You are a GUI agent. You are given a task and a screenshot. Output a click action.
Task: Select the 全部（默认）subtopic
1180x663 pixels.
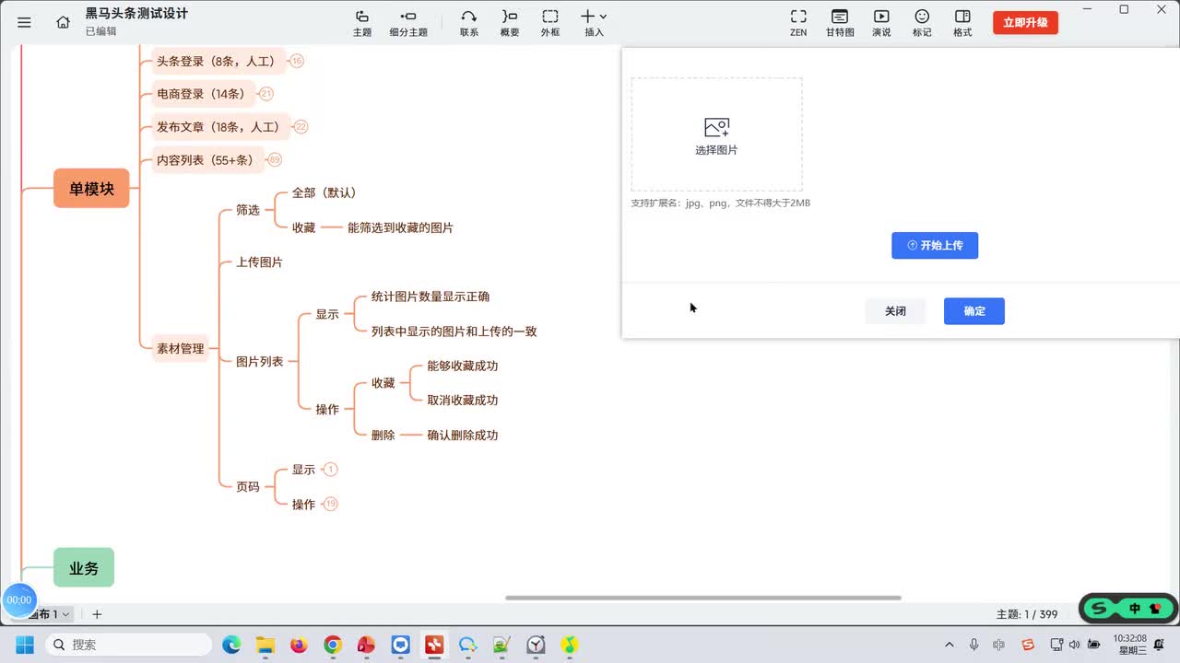click(x=324, y=192)
